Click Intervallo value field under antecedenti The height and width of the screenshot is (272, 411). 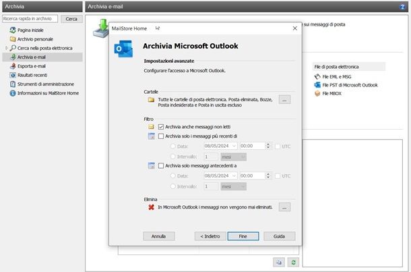211,186
